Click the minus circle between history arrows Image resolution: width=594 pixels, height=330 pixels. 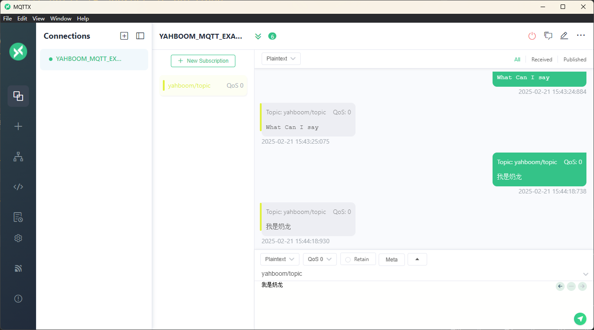tap(571, 286)
